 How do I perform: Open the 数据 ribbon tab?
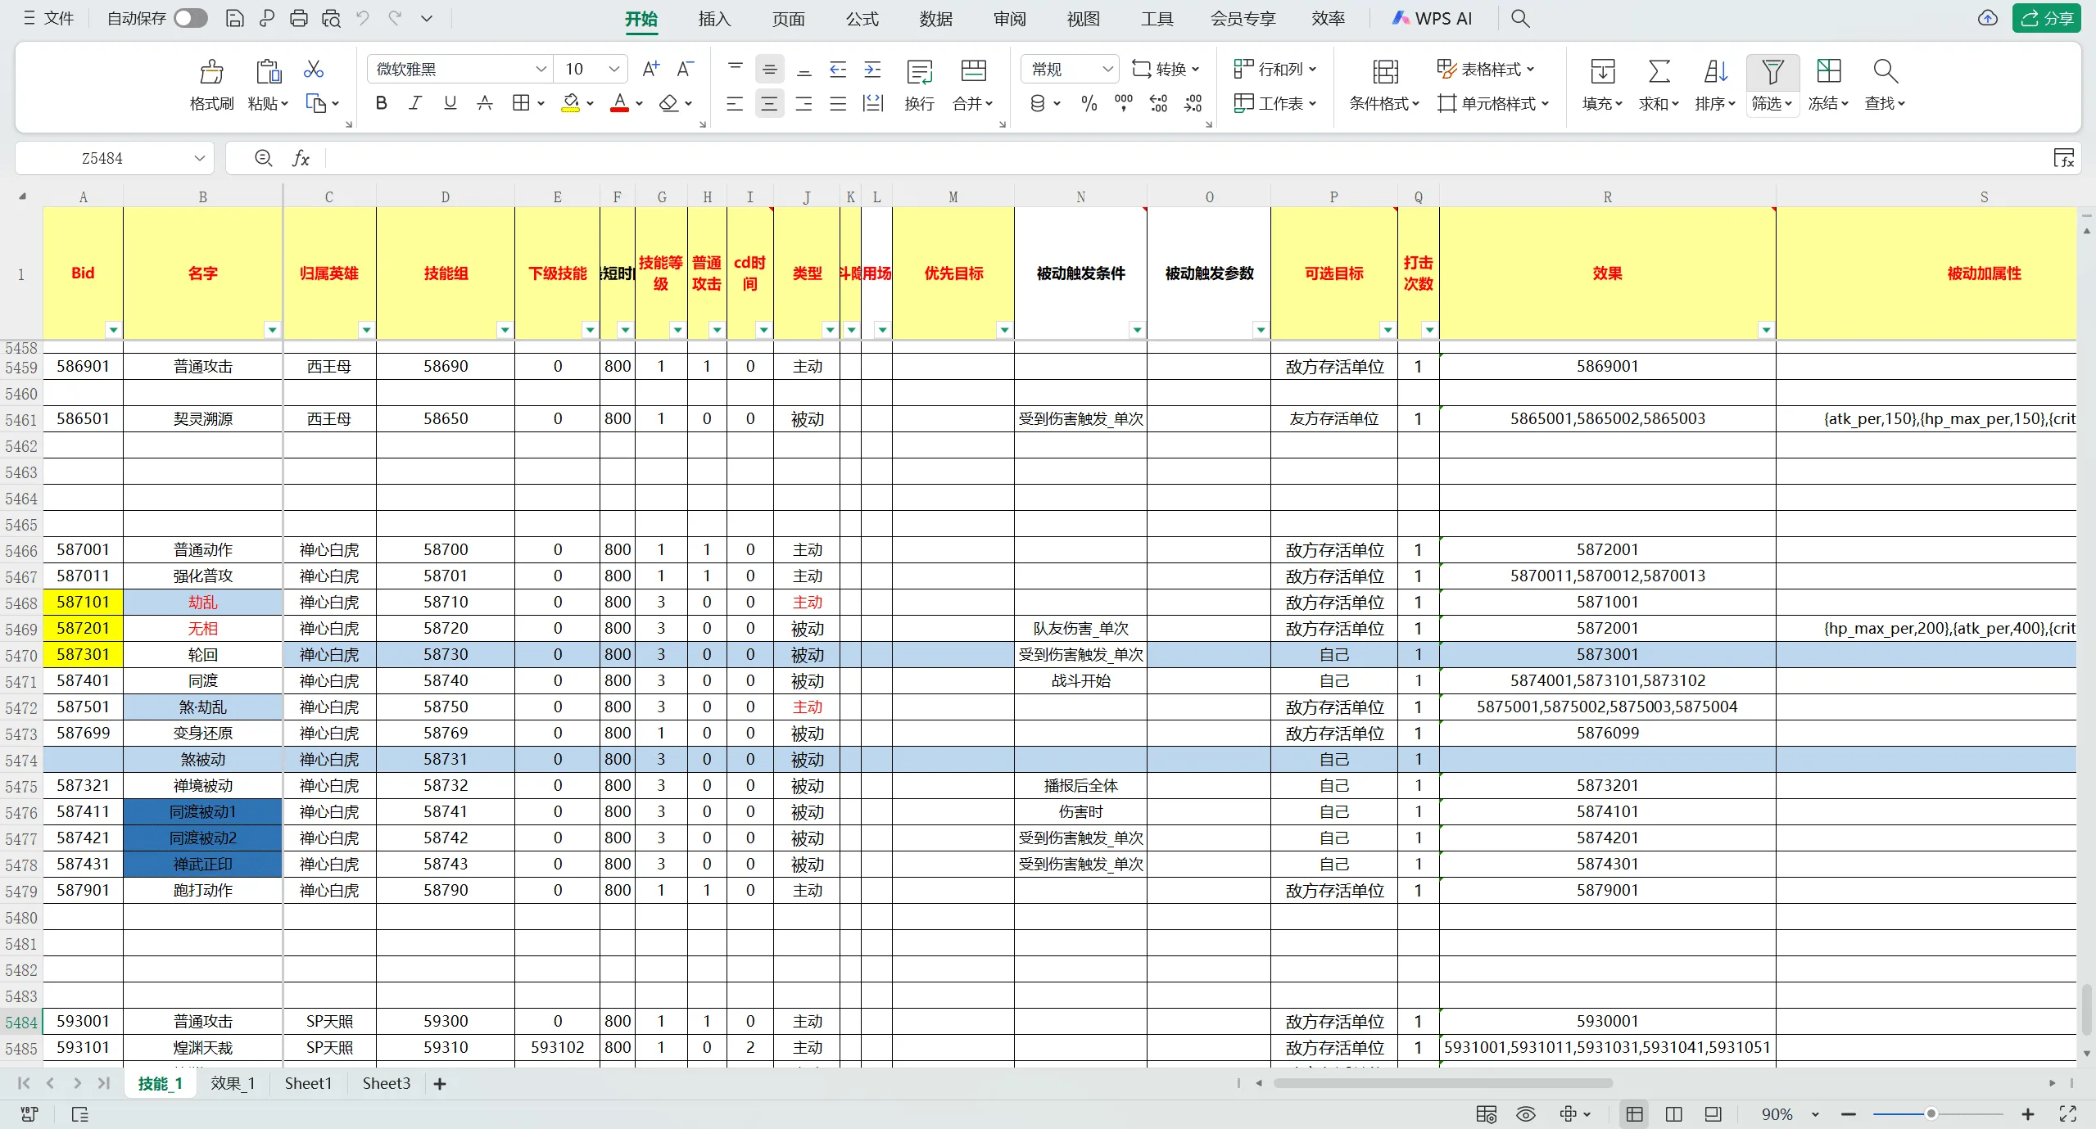coord(935,18)
